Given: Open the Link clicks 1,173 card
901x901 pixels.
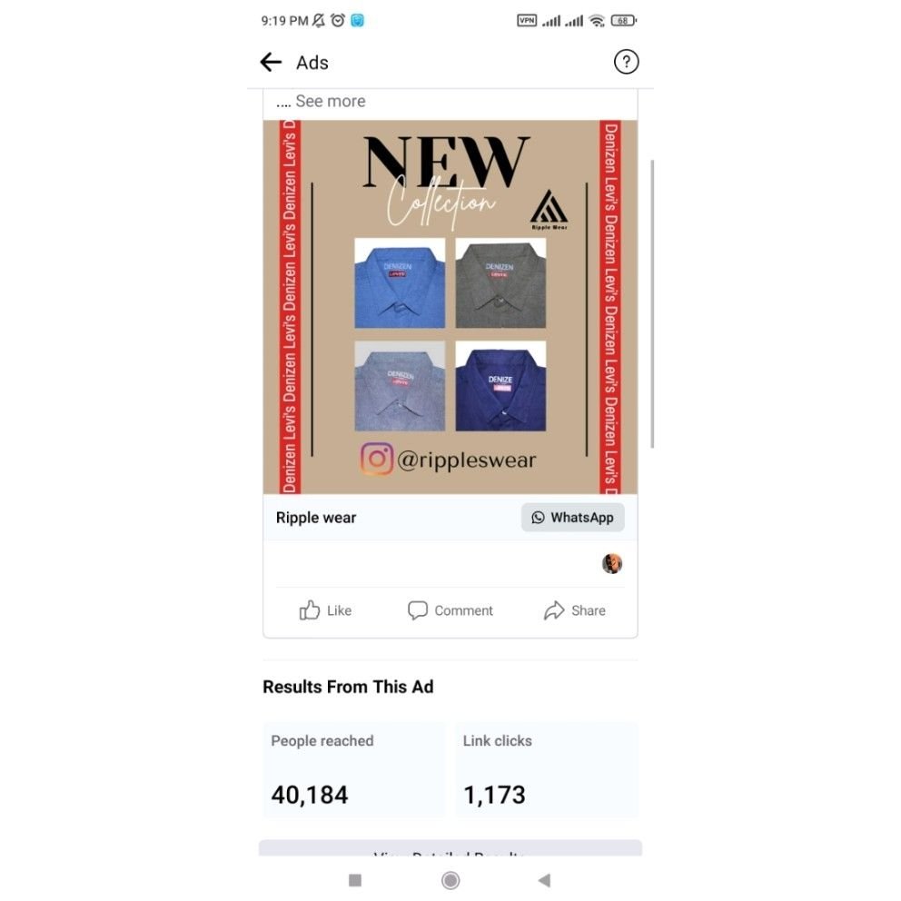Looking at the screenshot, I should tap(546, 770).
